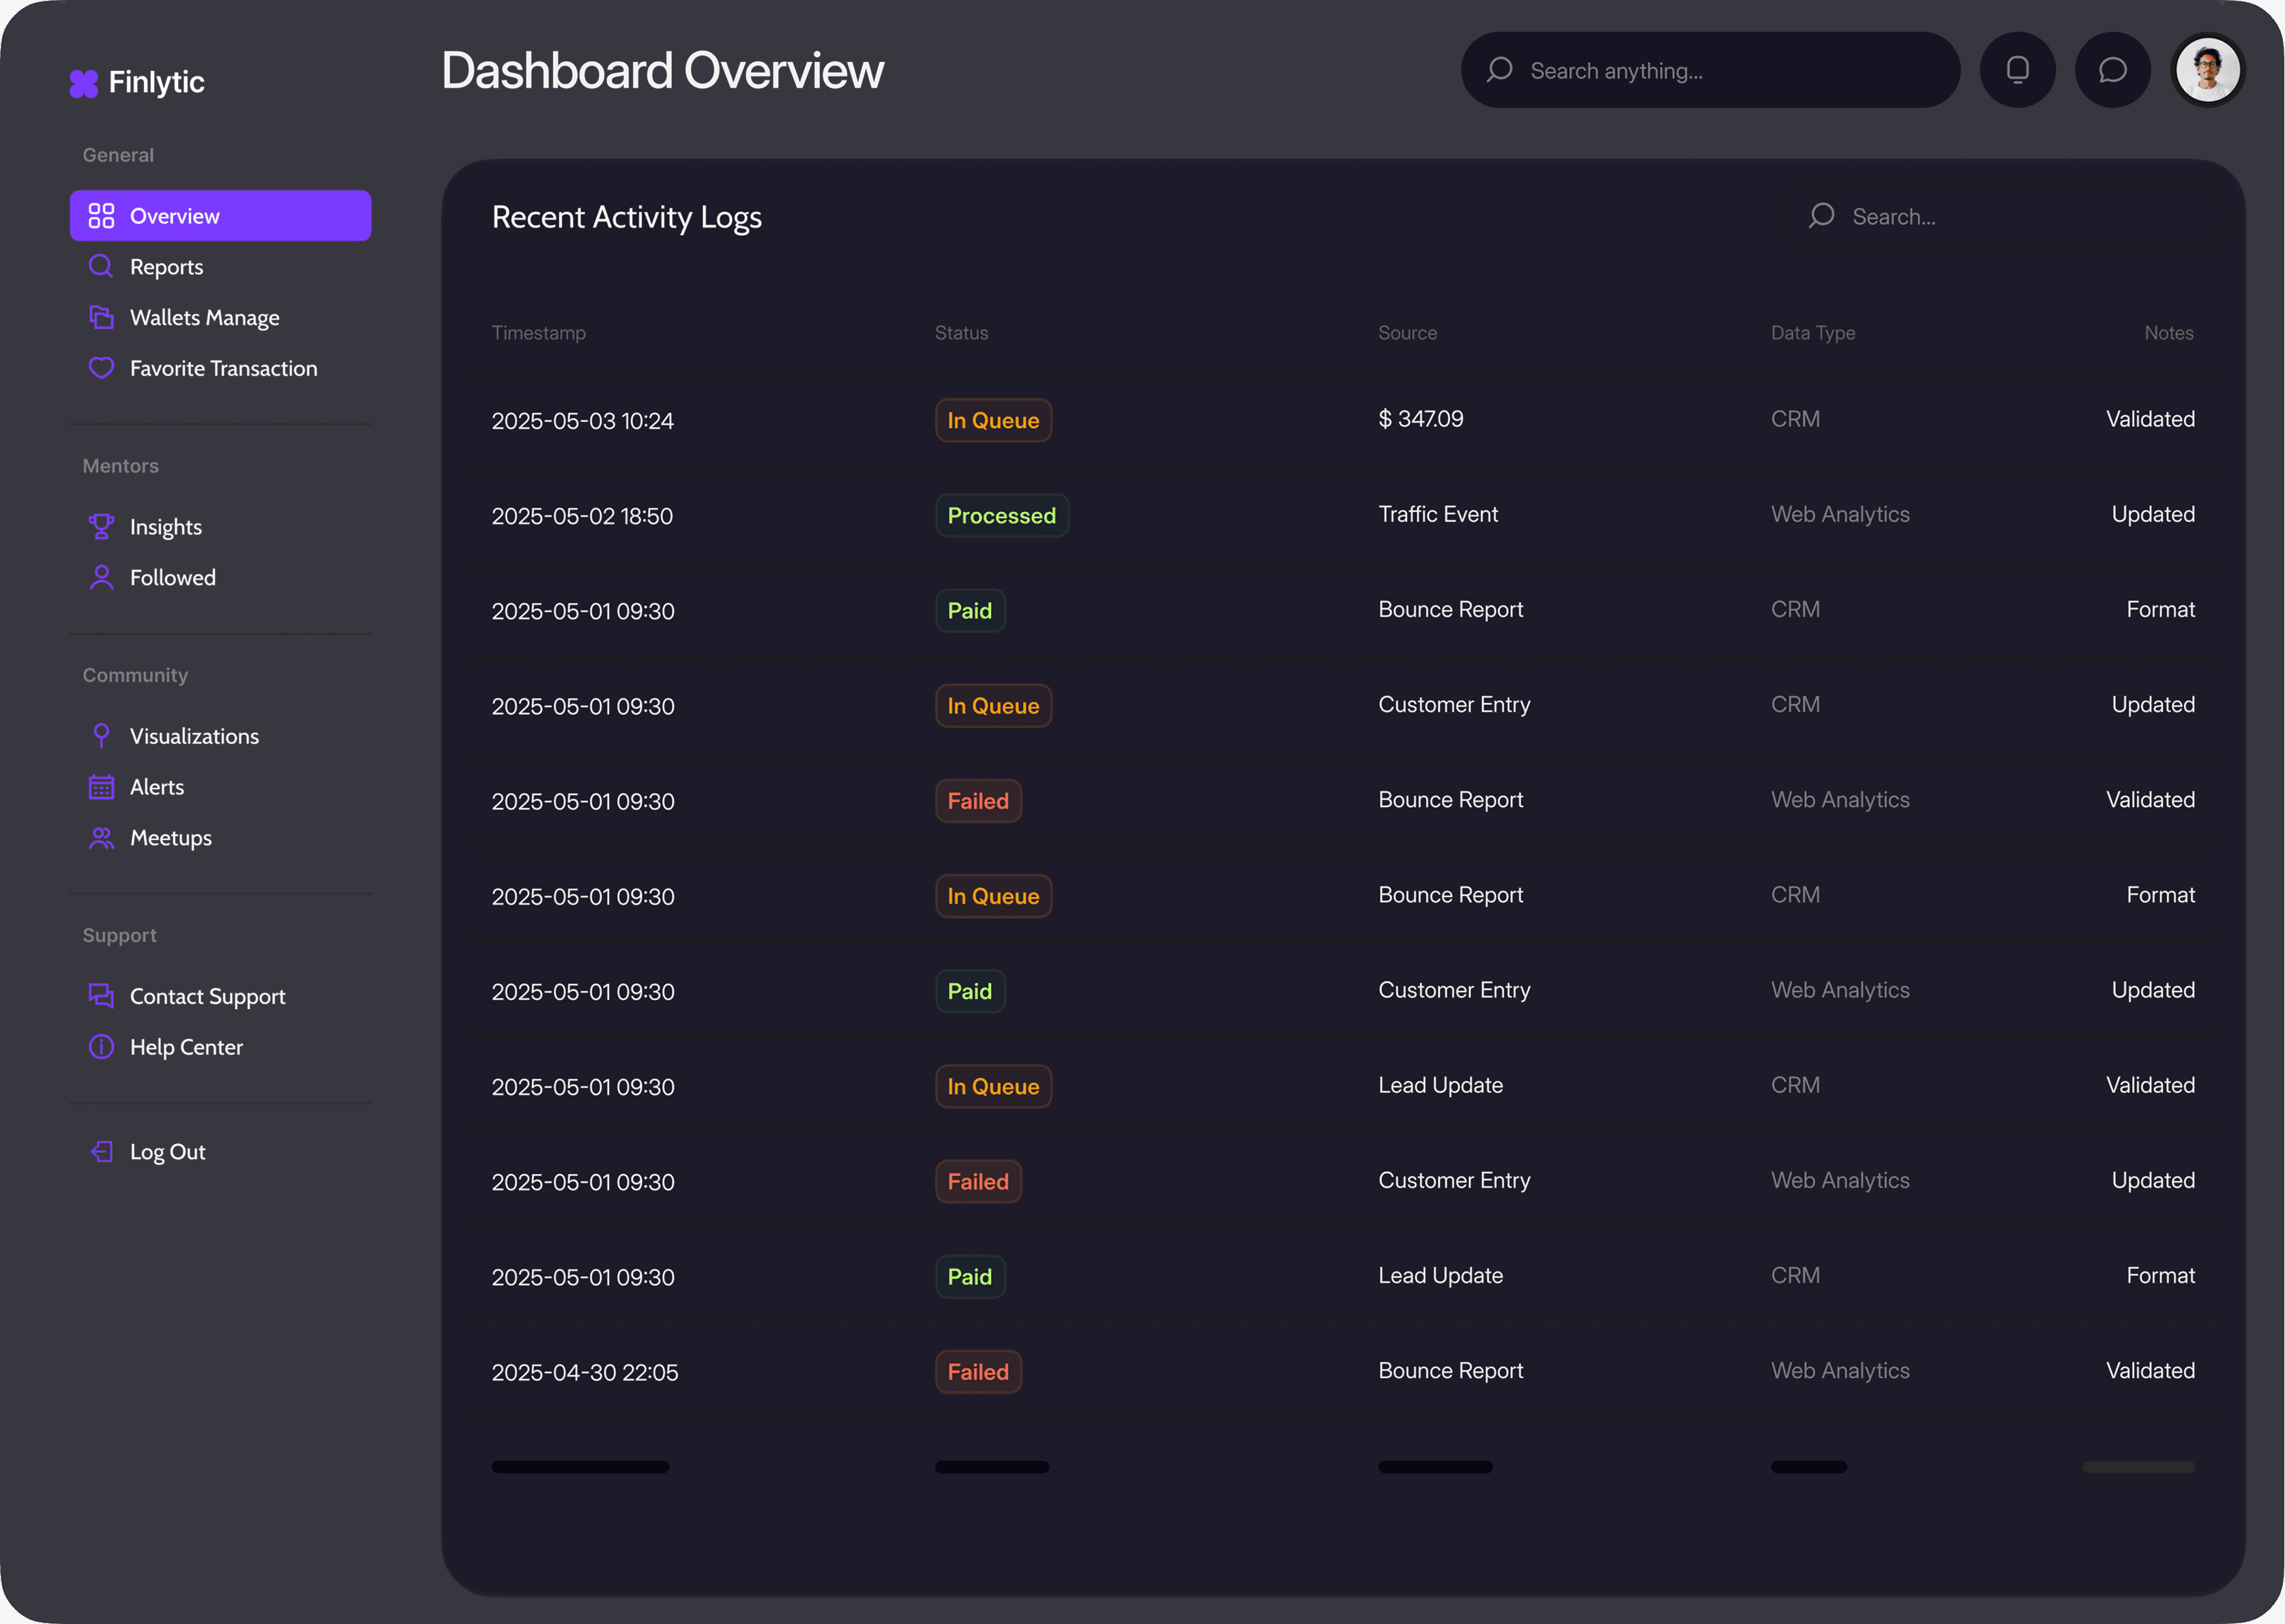Click the Timestamp column header
This screenshot has width=2285, height=1624.
click(x=538, y=333)
